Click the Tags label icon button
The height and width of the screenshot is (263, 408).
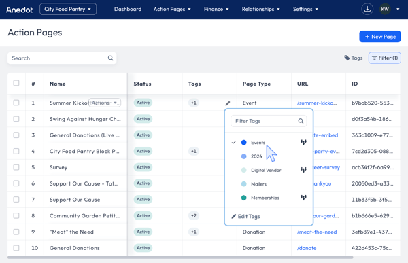(354, 58)
